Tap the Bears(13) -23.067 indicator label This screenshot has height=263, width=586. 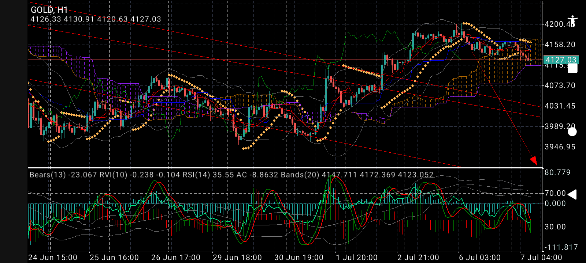(63, 175)
